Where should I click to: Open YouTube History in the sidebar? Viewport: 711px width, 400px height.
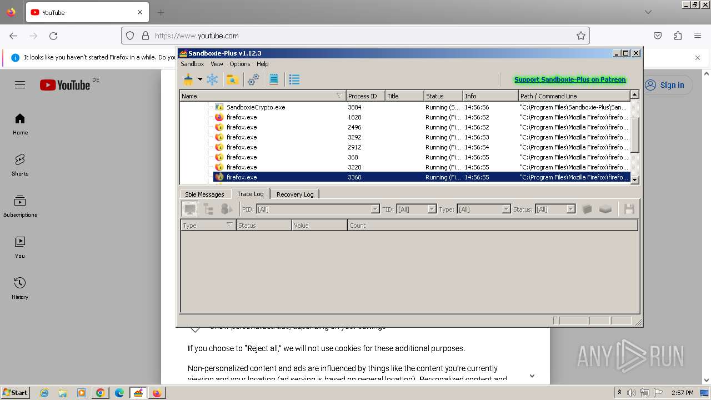point(20,288)
